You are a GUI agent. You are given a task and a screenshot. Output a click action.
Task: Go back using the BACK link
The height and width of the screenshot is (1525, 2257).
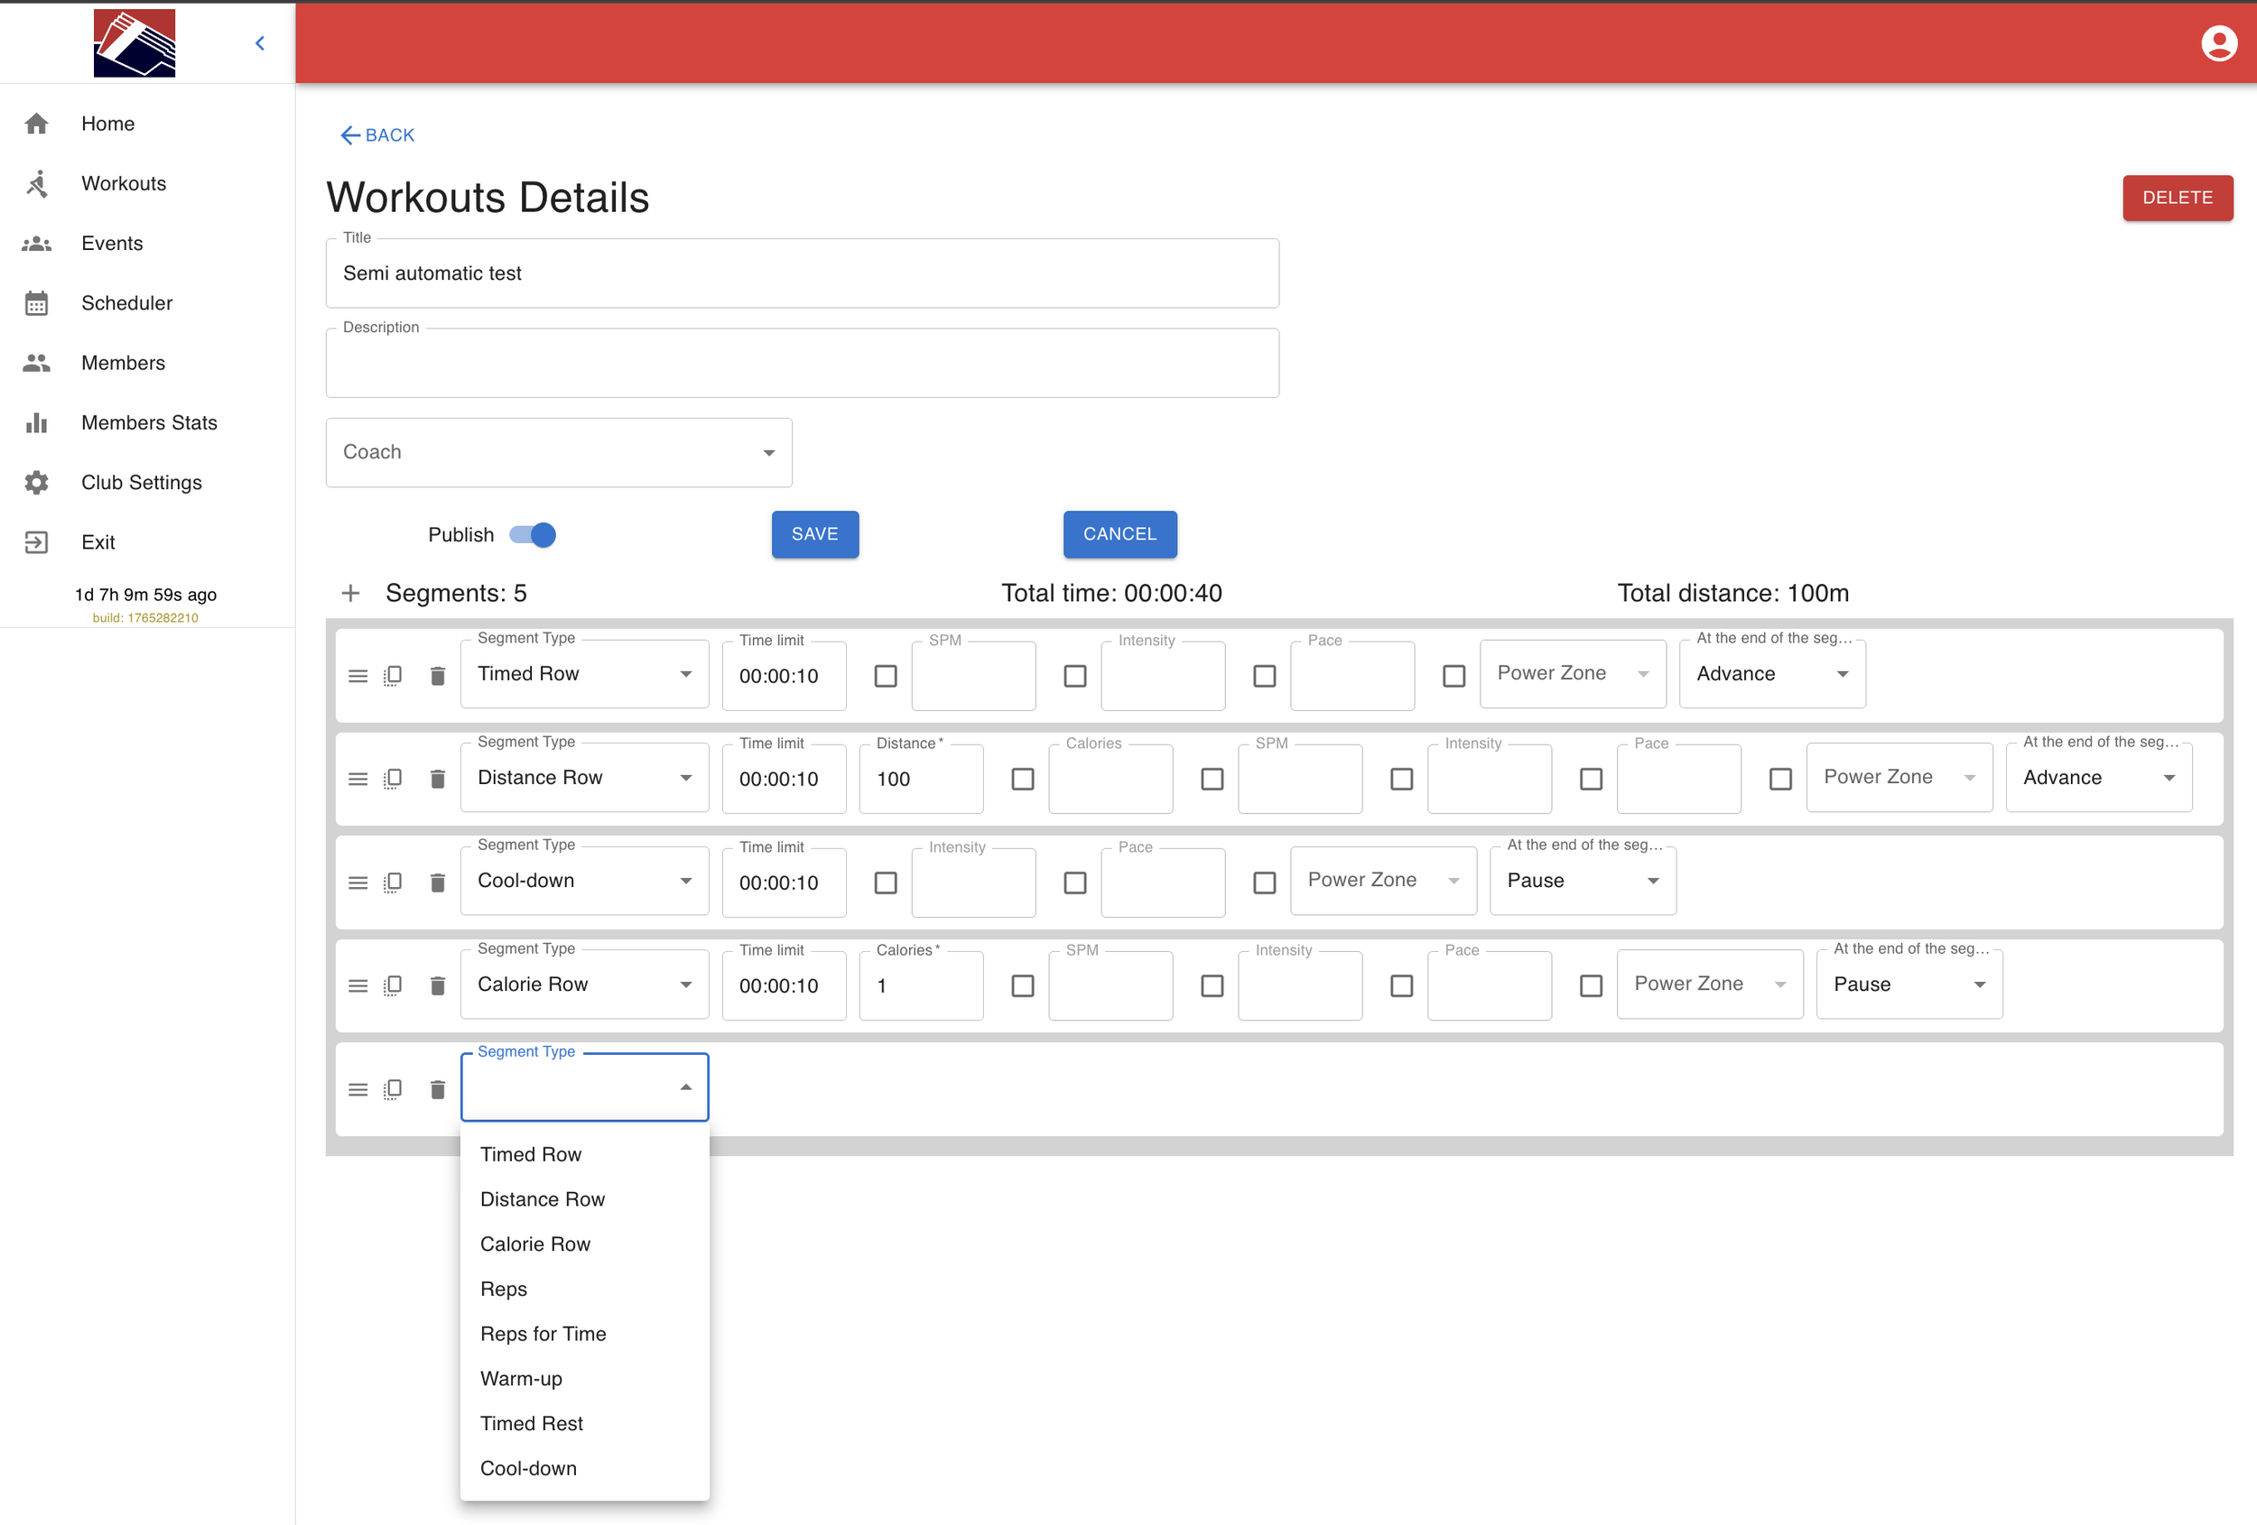377,135
